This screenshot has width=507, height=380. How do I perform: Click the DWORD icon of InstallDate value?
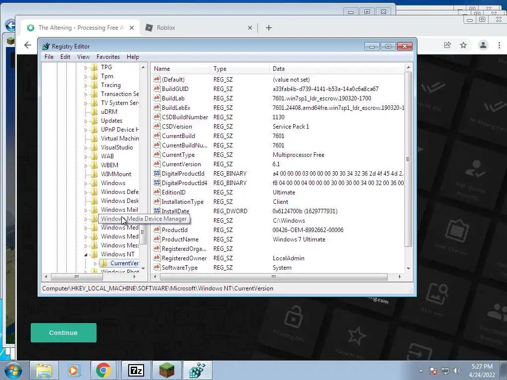tap(157, 211)
